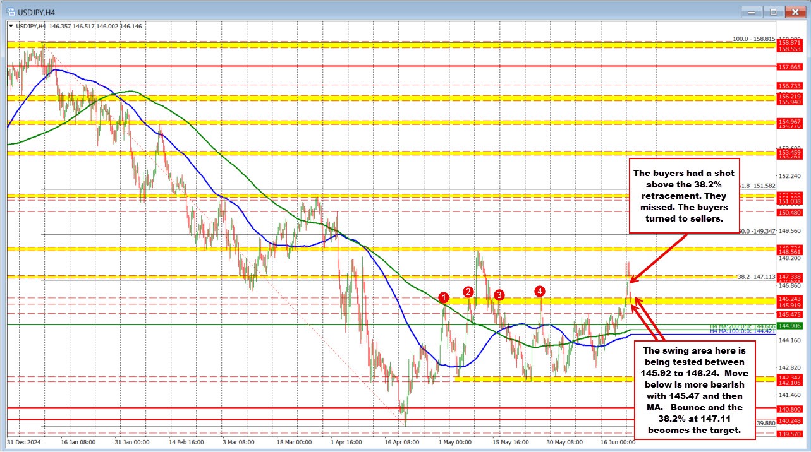Screen dimensions: 811x452
Task: Select the numbered marker 4 on the chart
Action: pyautogui.click(x=539, y=291)
